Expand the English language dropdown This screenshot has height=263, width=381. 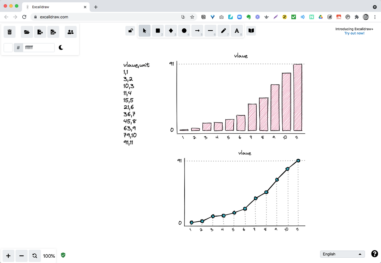[342, 254]
